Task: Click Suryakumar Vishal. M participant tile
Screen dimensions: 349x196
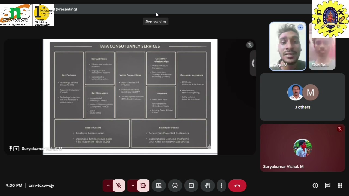Action: [x=302, y=148]
